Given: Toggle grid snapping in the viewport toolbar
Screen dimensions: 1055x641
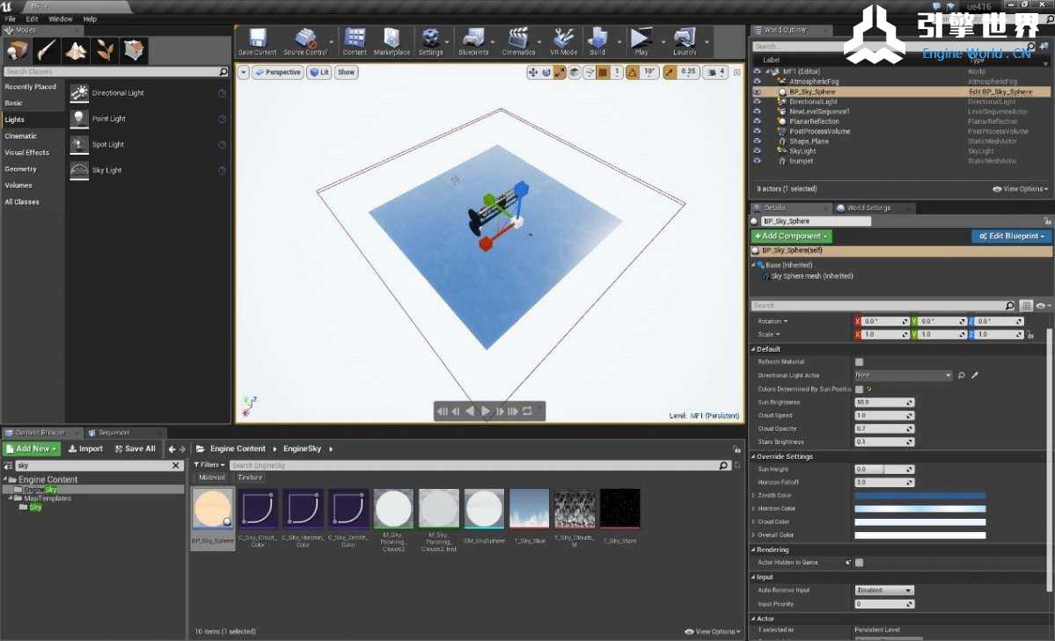Looking at the screenshot, I should pos(604,72).
